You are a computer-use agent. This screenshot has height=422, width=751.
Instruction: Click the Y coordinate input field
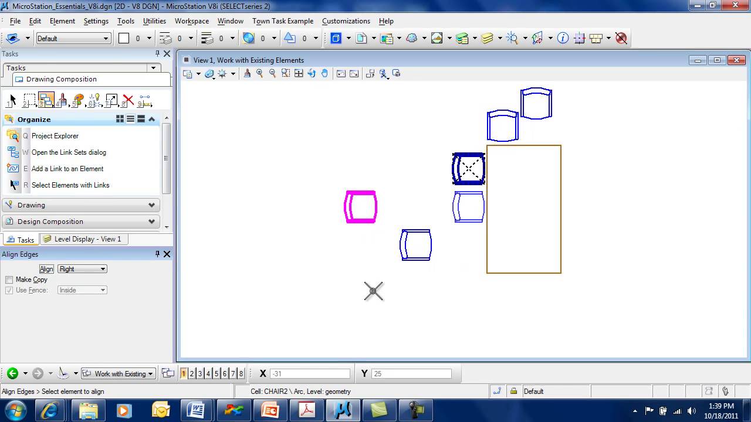click(411, 373)
